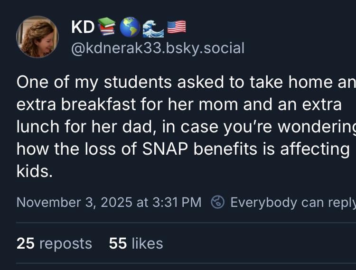This screenshot has height=270, width=356.
Task: Click the globe earth emoji
Action: (x=130, y=27)
